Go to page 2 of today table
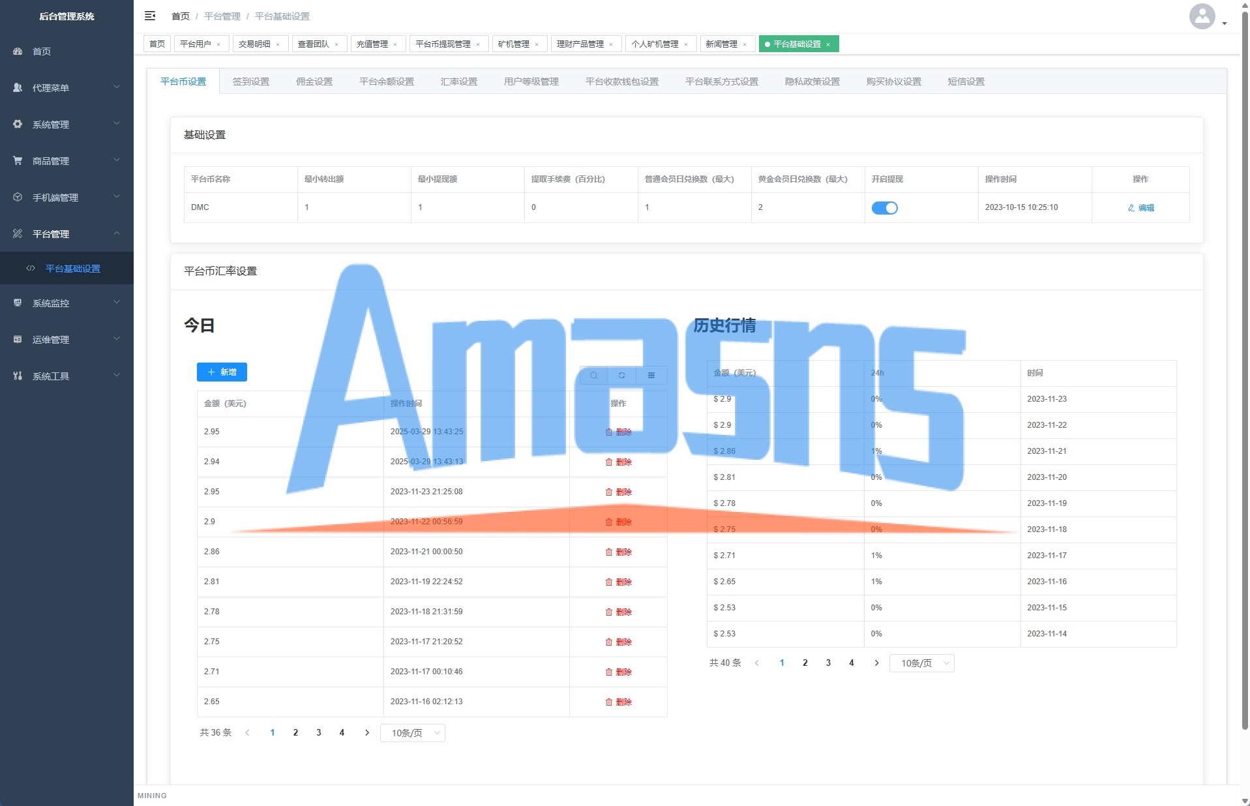 pos(295,733)
